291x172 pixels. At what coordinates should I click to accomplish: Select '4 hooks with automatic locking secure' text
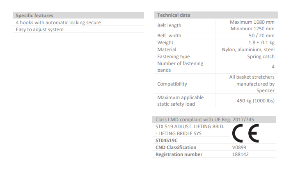[x=58, y=23]
